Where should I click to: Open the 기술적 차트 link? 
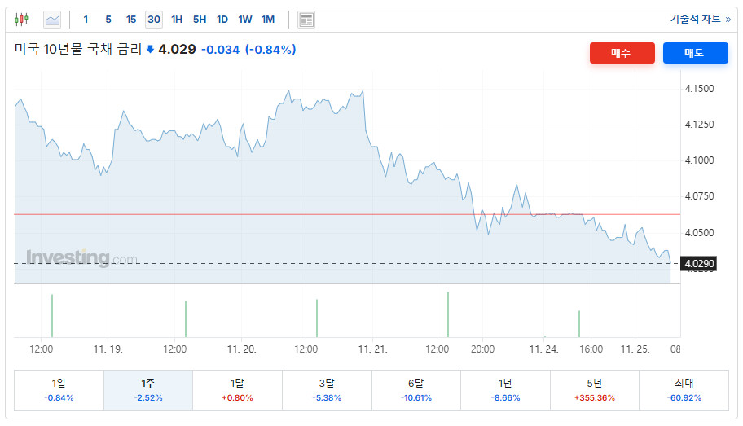click(x=700, y=19)
